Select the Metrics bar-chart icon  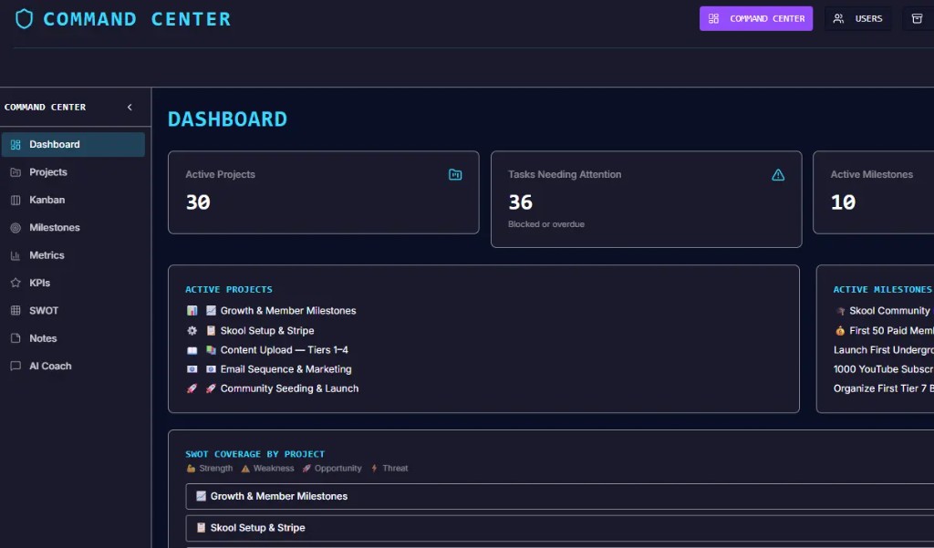[x=15, y=254]
